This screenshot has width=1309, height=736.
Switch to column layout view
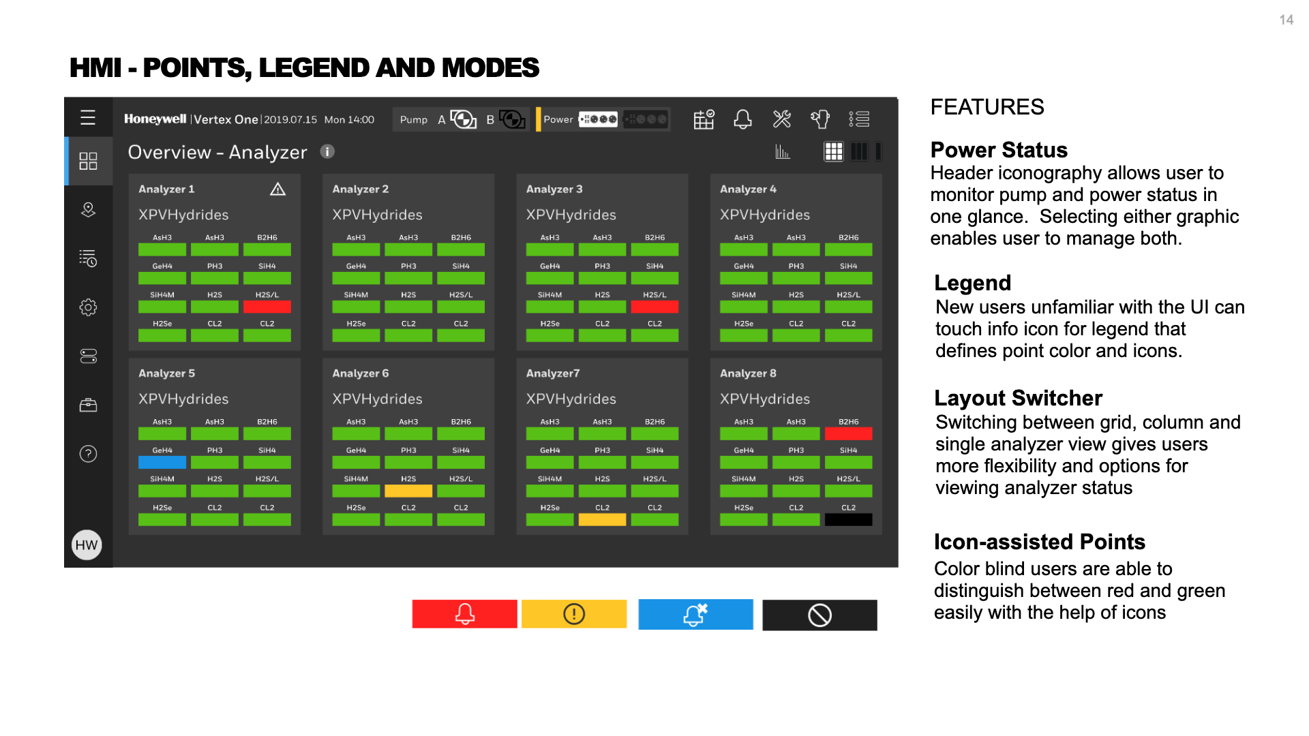point(859,151)
